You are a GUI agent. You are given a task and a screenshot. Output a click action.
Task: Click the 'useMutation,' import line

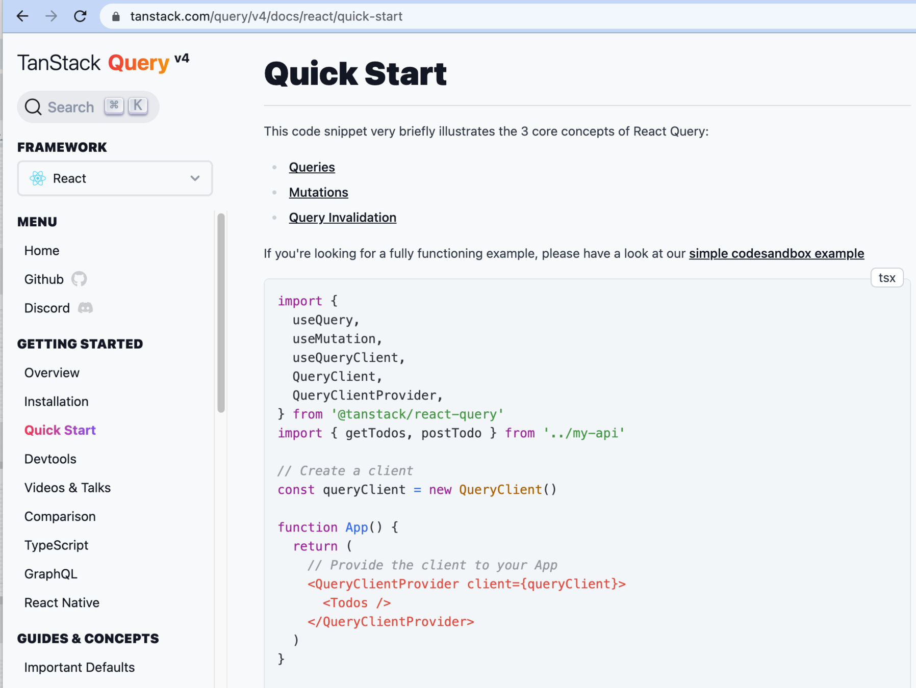(338, 339)
